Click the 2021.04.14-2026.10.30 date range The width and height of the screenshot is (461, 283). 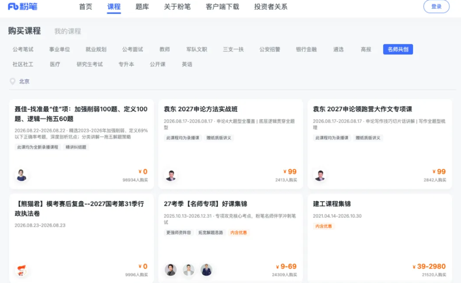click(x=337, y=216)
